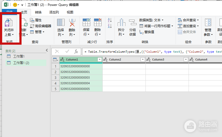
Task: Sort ascending with the A-Z icon
Action: 110,20
